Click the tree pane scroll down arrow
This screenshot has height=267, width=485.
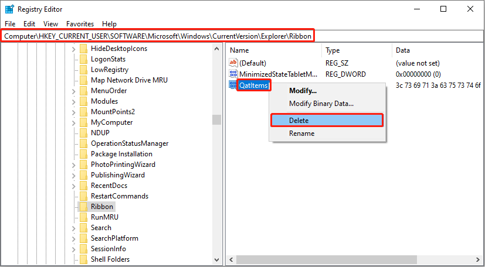pos(217,259)
